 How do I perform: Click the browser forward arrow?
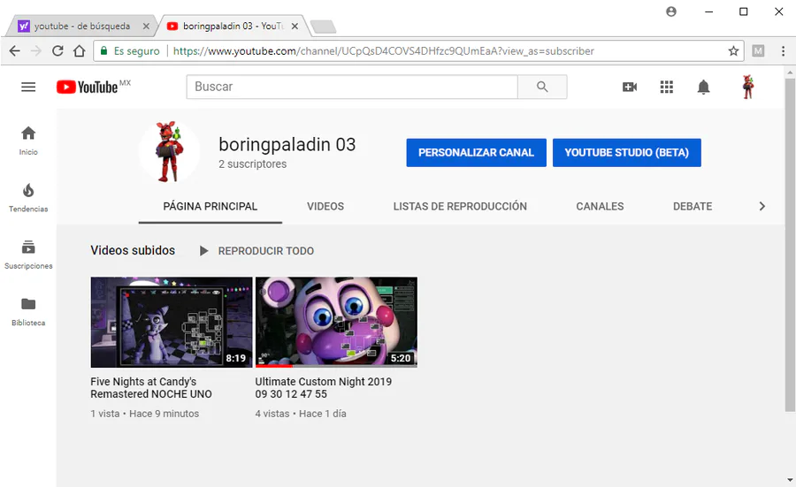(x=36, y=50)
